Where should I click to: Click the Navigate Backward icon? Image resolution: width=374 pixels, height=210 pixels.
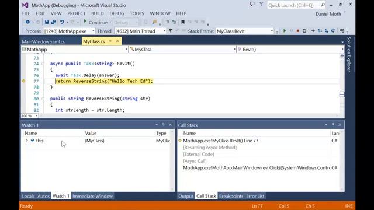coord(27,22)
